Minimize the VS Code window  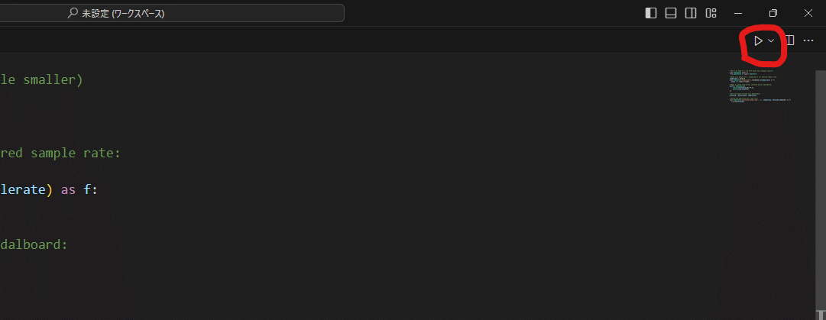point(738,13)
